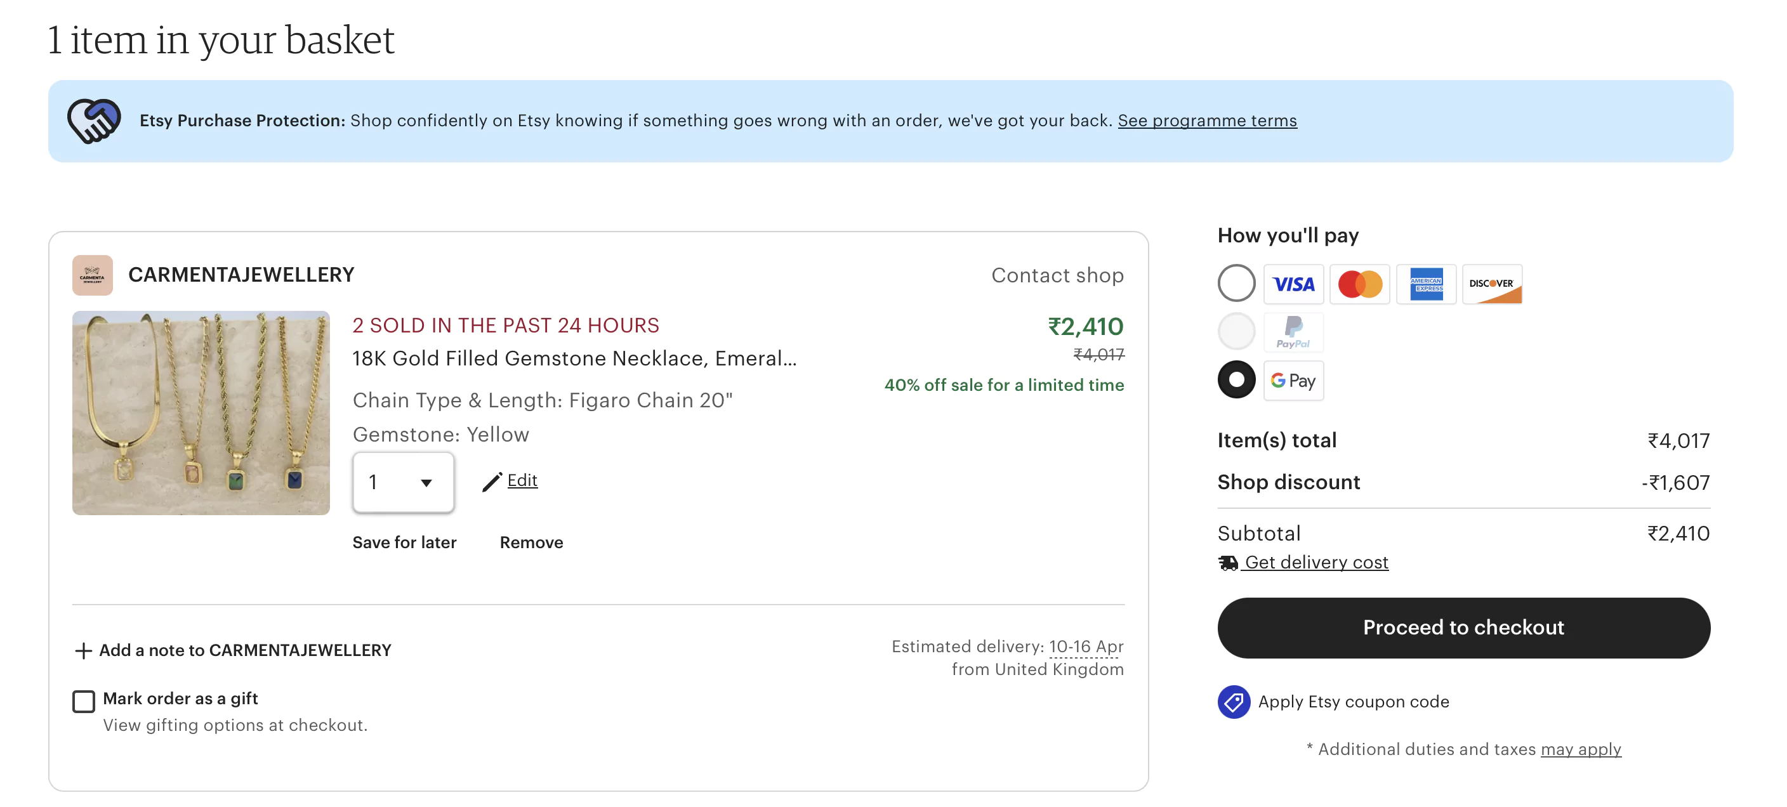
Task: Click the Proceed to checkout button
Action: (1463, 627)
